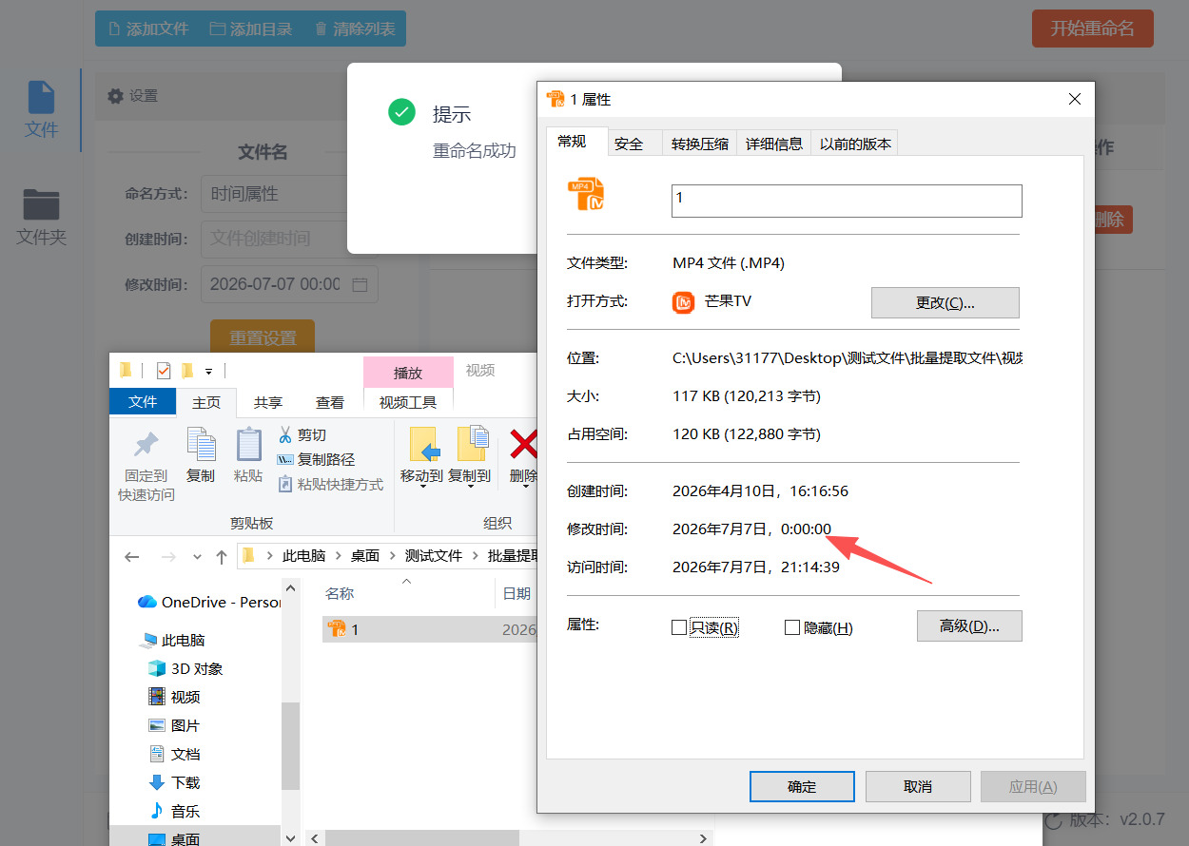The height and width of the screenshot is (846, 1189).
Task: Click 确定 in properties dialog
Action: point(802,786)
